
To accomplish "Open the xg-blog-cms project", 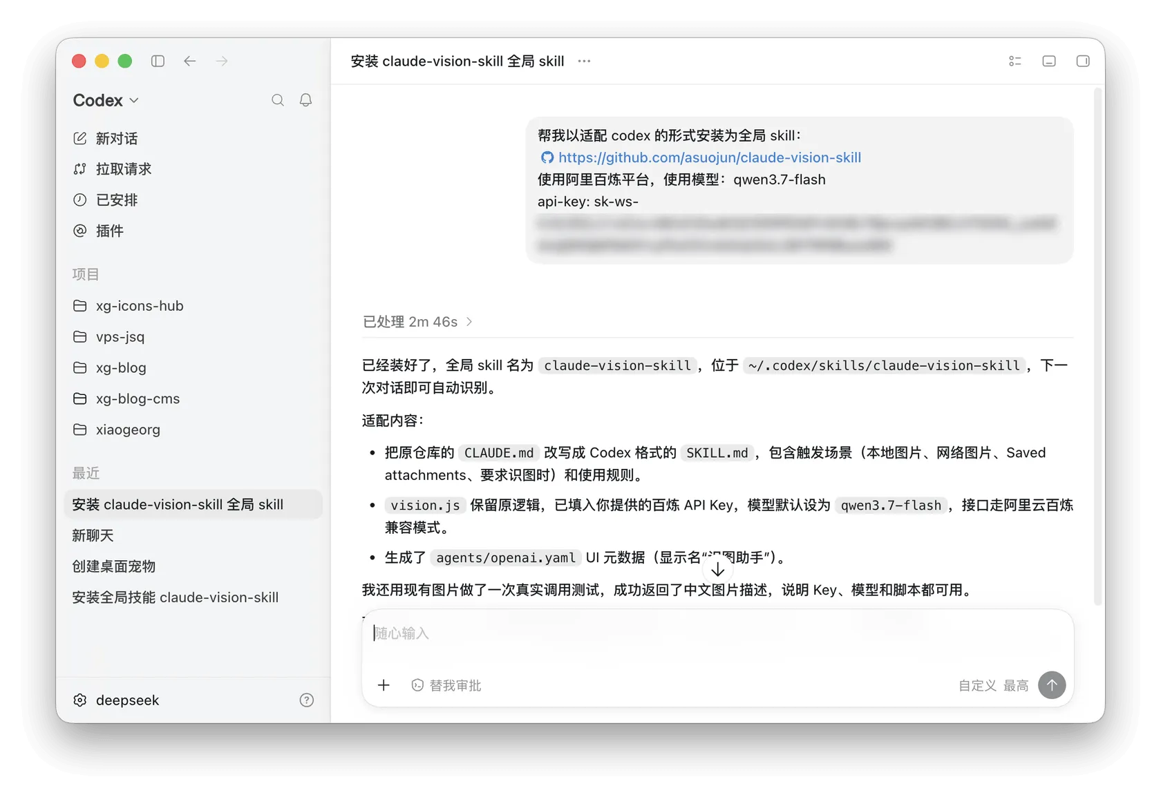I will point(126,398).
